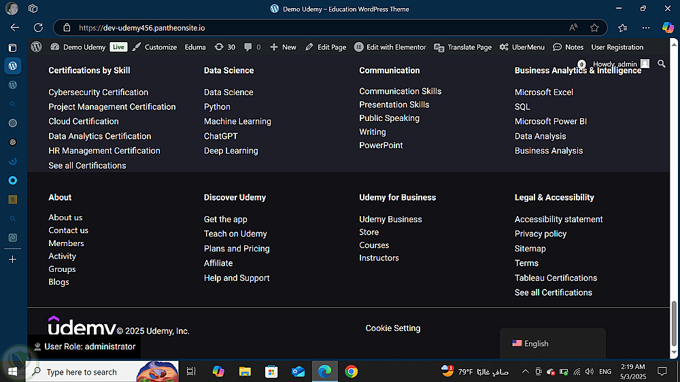Open the Help and Support link
The image size is (680, 382).
[x=237, y=278]
